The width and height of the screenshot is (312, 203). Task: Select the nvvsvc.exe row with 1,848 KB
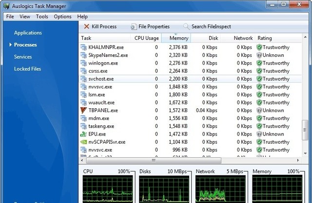(x=191, y=86)
